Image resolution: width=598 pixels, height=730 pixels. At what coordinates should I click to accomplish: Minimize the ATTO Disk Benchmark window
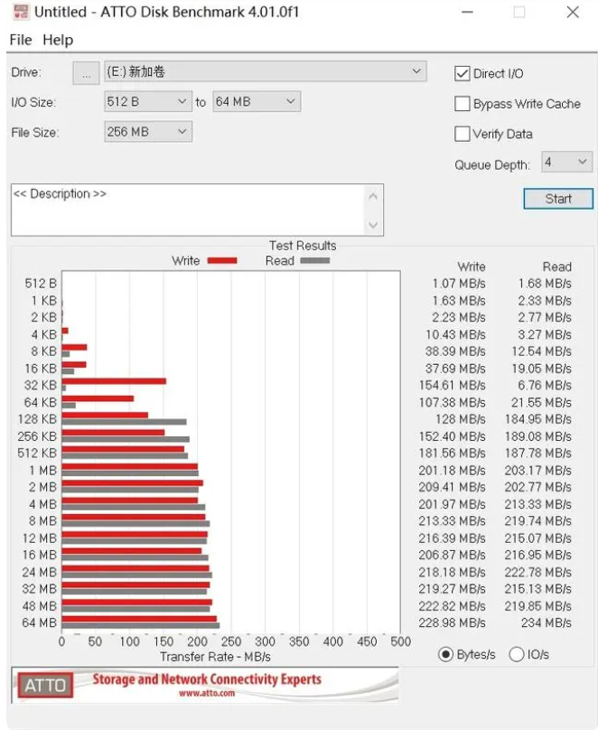[x=466, y=13]
